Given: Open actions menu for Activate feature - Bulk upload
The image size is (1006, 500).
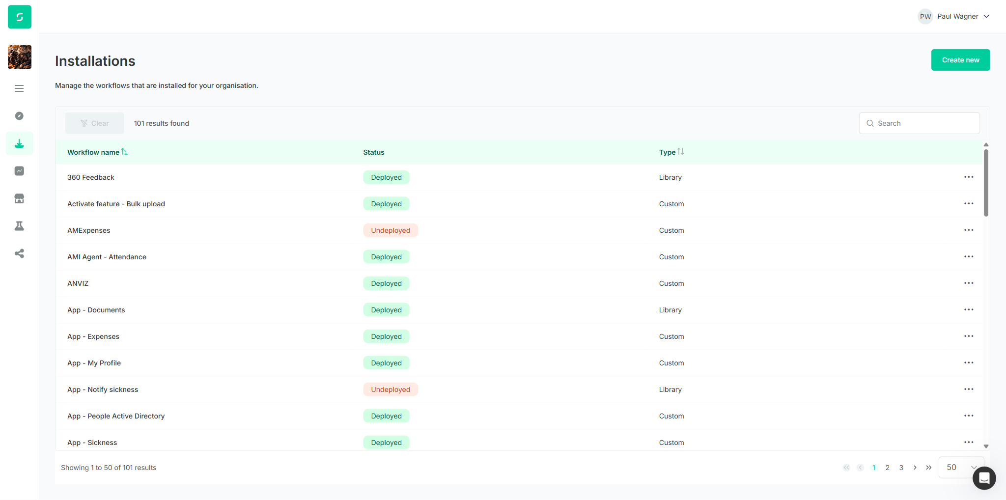Looking at the screenshot, I should [969, 204].
